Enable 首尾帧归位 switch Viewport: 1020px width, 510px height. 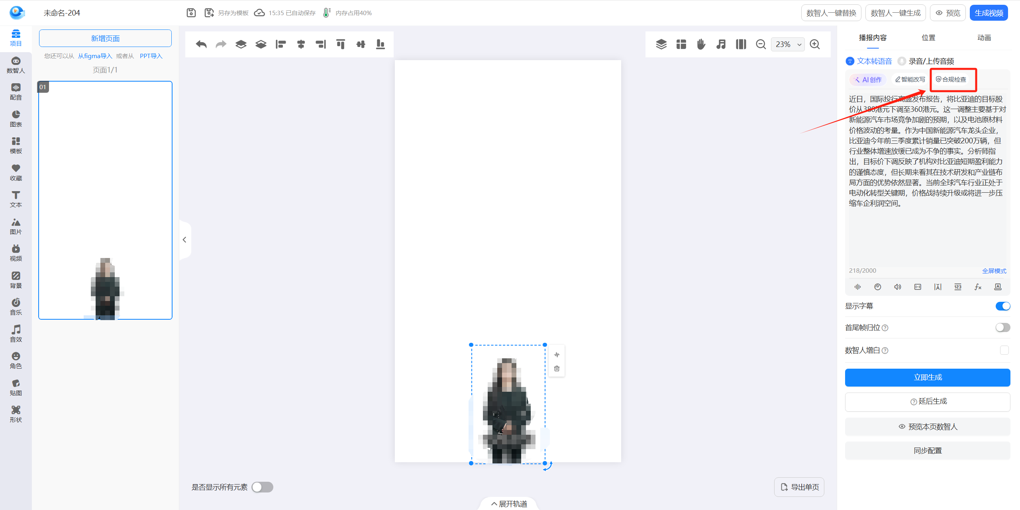click(1002, 327)
